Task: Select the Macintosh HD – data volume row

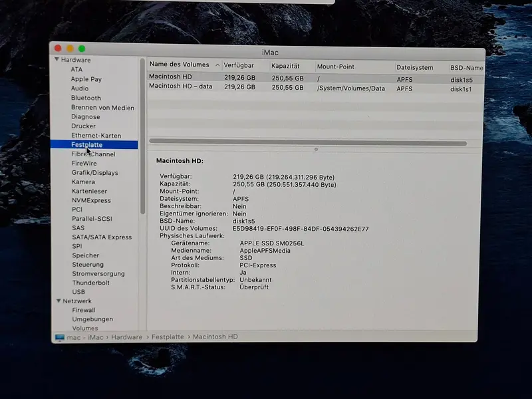Action: pos(315,88)
